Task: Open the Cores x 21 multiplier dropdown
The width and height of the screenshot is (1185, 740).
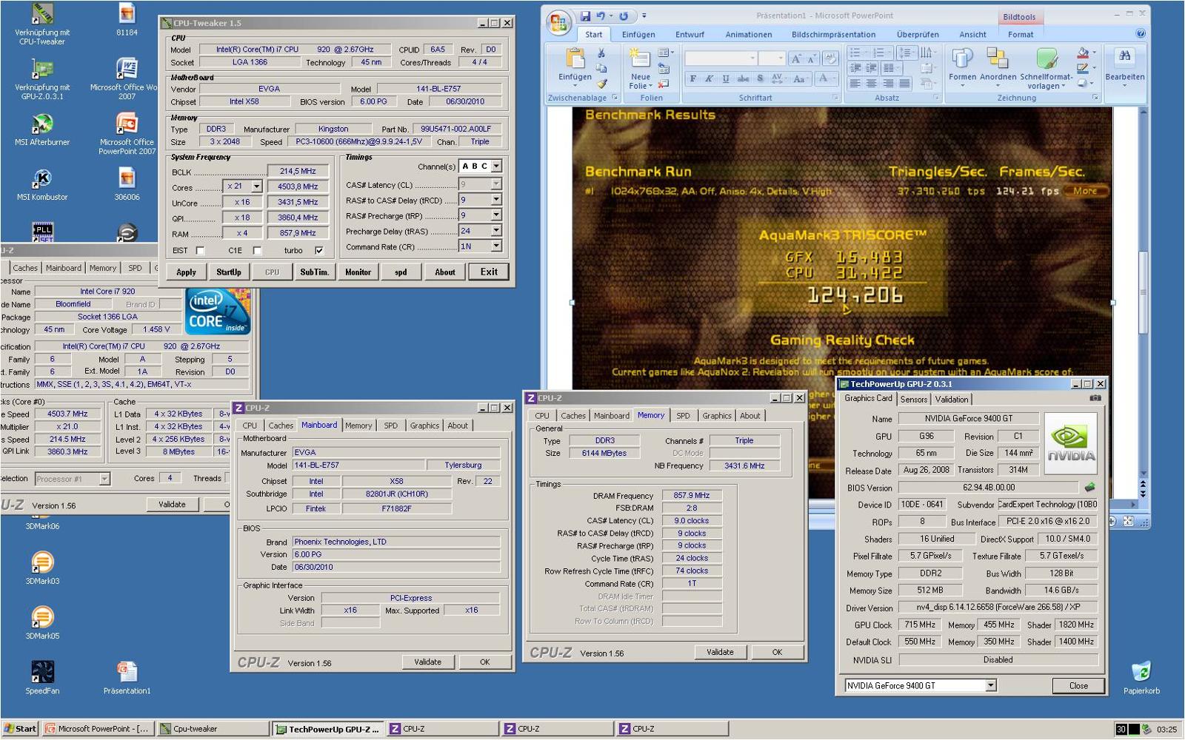Action: tap(256, 186)
